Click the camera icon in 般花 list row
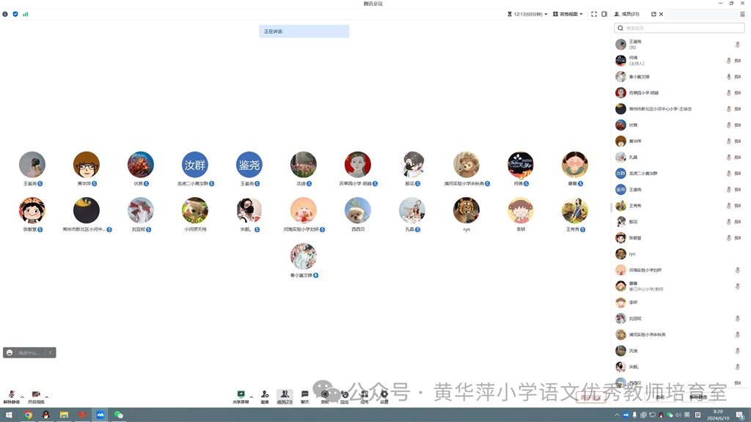 (738, 221)
